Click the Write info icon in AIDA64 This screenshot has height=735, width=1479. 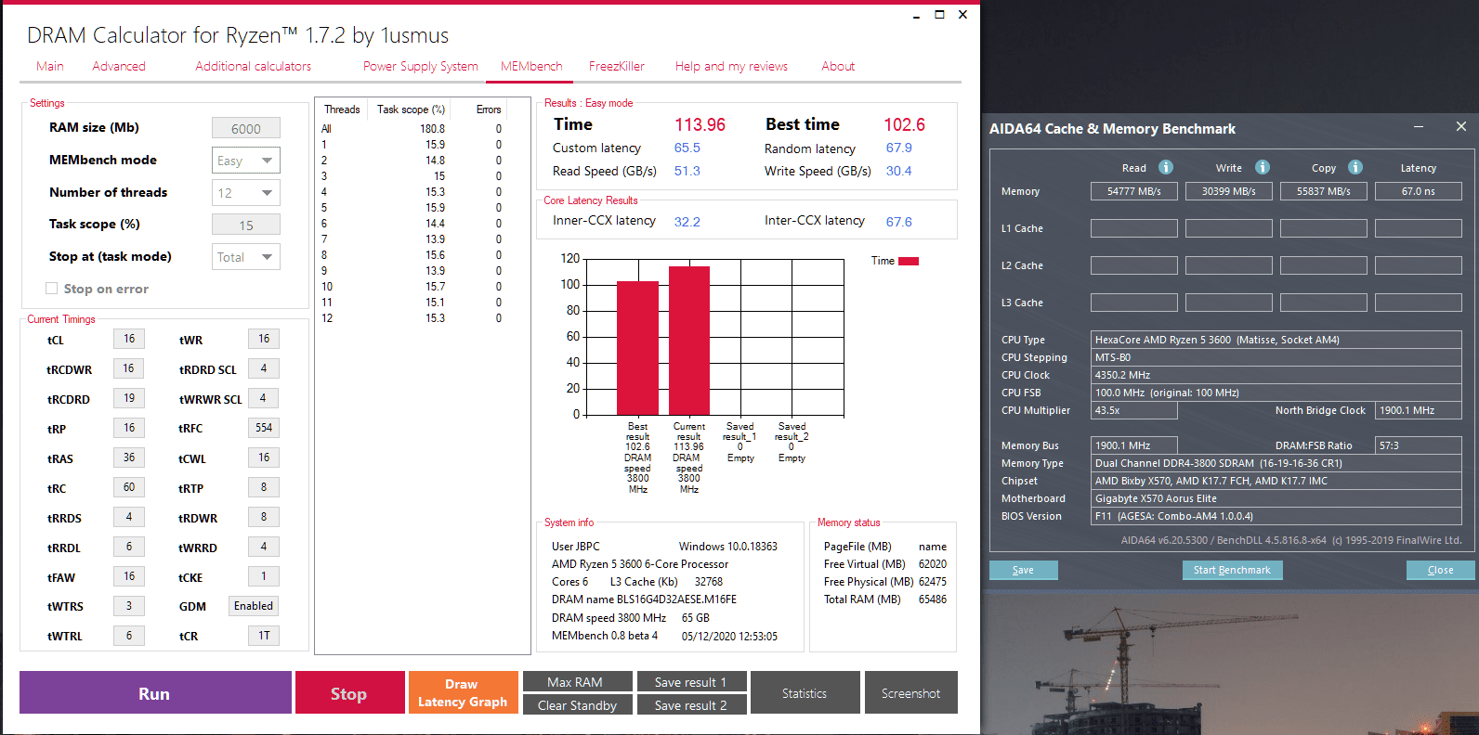click(x=1263, y=167)
